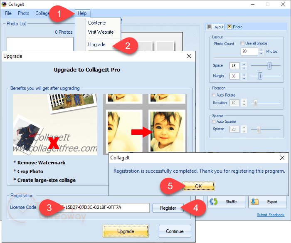Click the Export folder icon
This screenshot has height=243, width=291.
coord(254,202)
